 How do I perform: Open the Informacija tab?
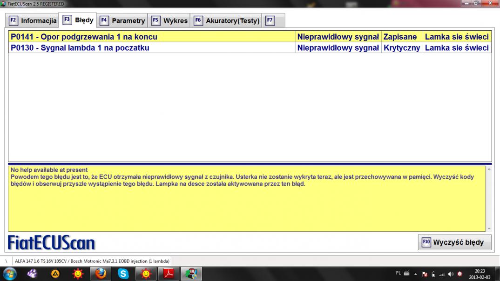tap(32, 21)
